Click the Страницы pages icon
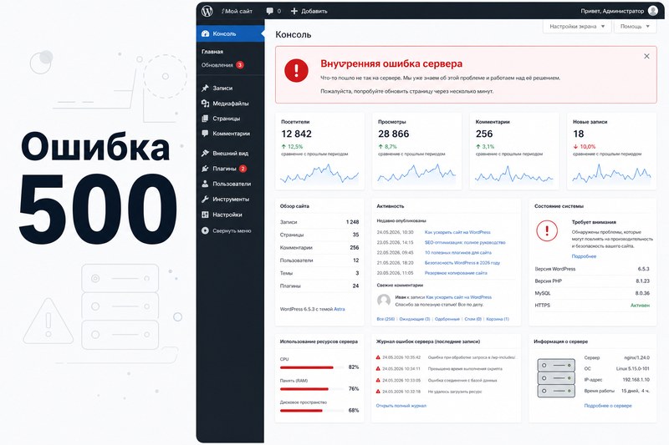Screen dimensions: 669x445 point(205,119)
